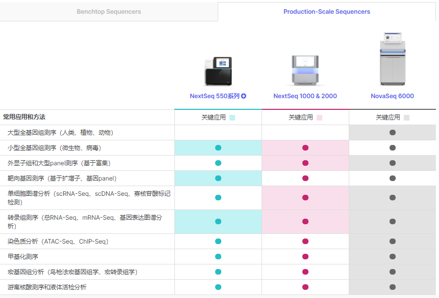Click teal dot in 靶向基因测序 row
This screenshot has height=298, width=439.
coord(218,178)
